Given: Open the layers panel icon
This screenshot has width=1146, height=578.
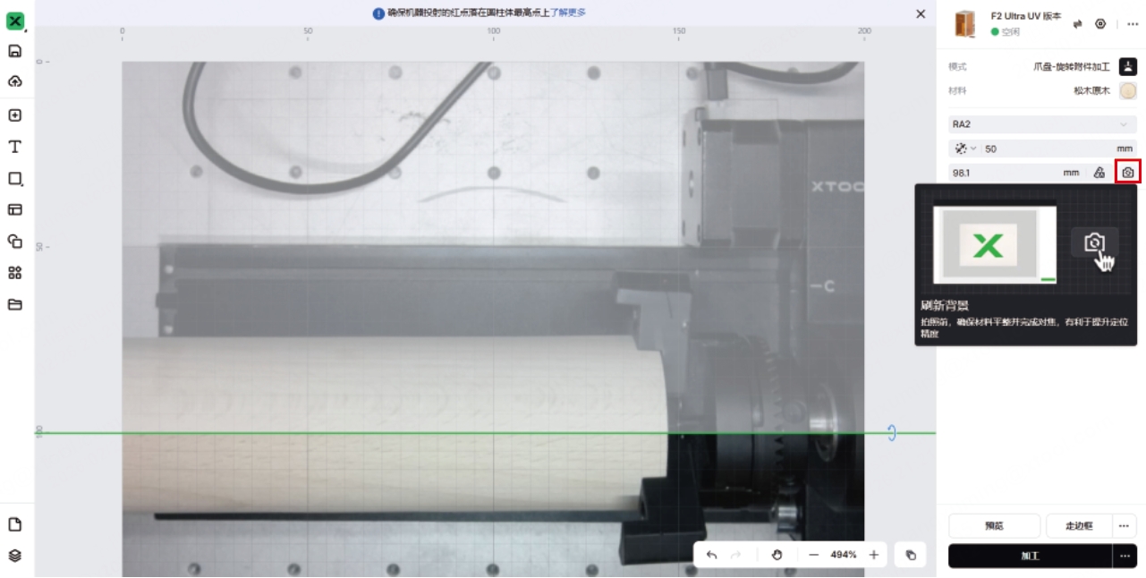Looking at the screenshot, I should coord(14,556).
